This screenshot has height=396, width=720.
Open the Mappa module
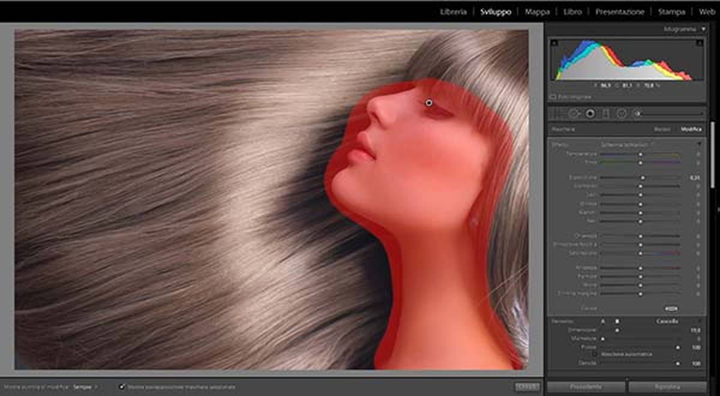click(537, 11)
